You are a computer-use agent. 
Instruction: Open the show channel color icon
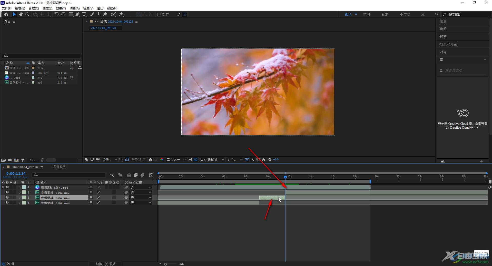pos(162,159)
